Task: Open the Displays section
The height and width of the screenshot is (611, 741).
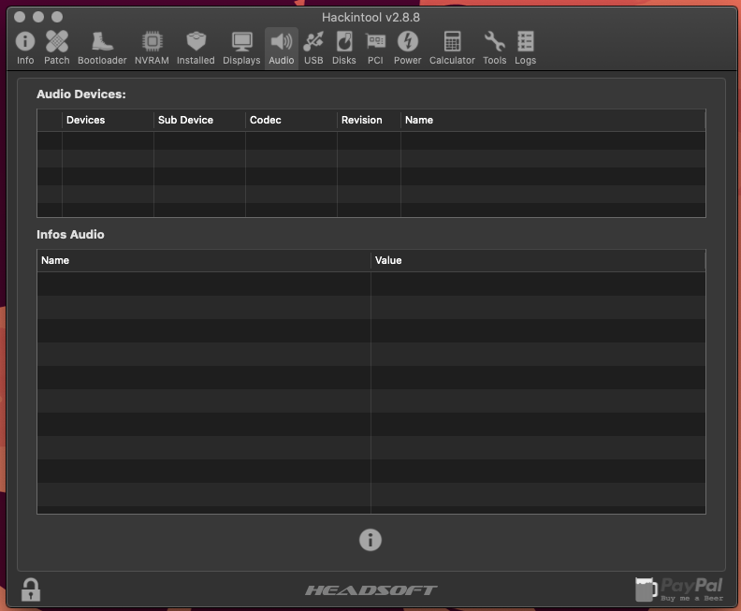Action: [x=241, y=48]
